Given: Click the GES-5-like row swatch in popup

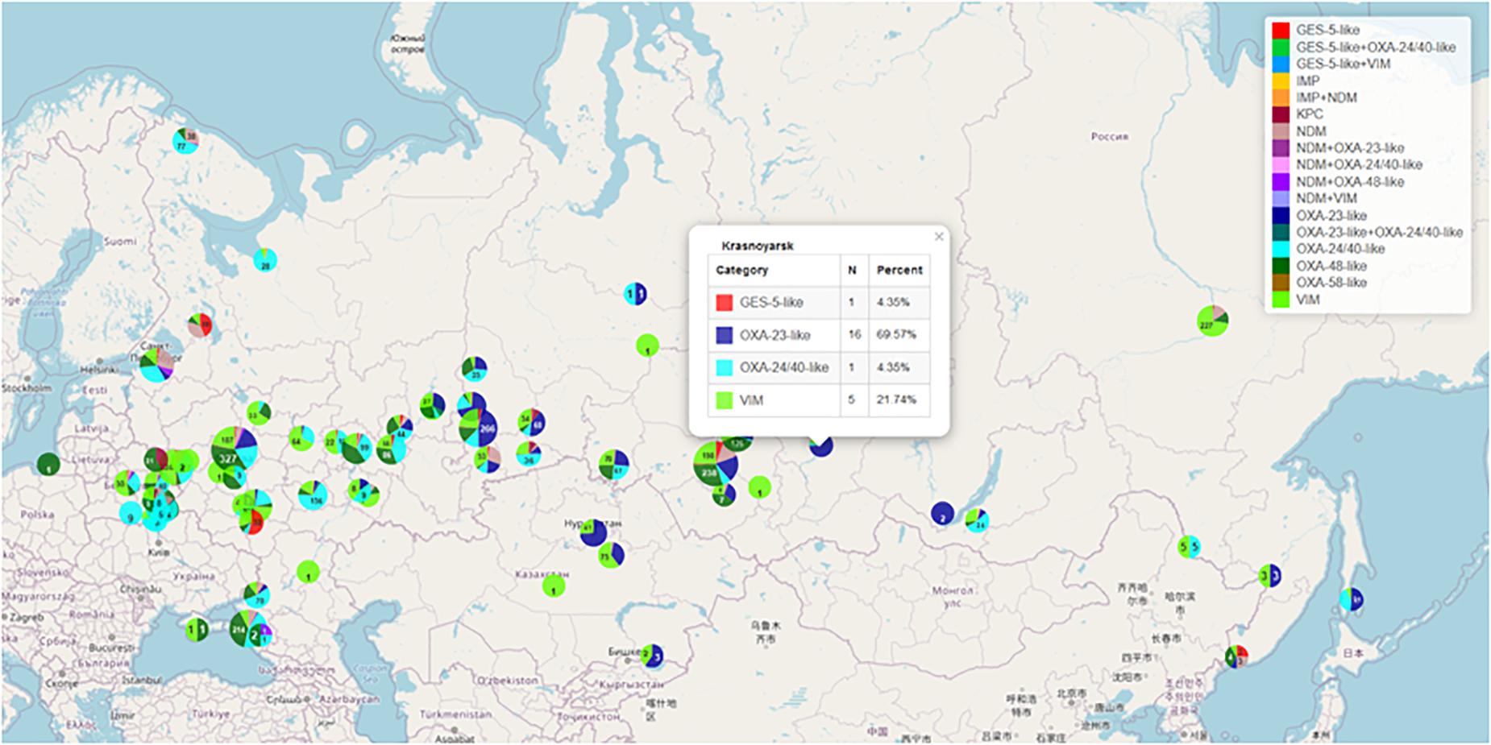Looking at the screenshot, I should click(724, 303).
